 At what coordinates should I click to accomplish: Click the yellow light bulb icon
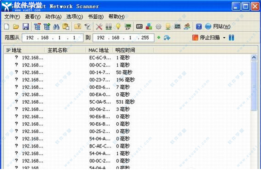[x=118, y=27]
